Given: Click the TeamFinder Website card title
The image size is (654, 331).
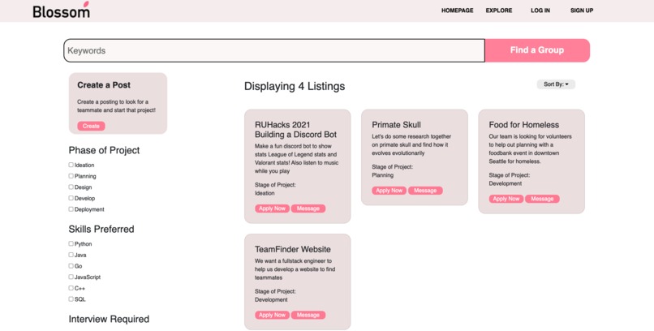Looking at the screenshot, I should click(x=293, y=249).
